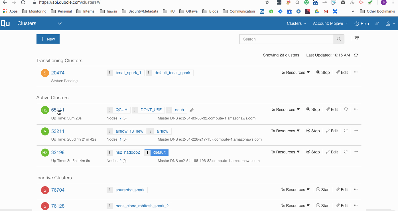Reload the page in browser
The width and height of the screenshot is (398, 211).
(23, 2)
